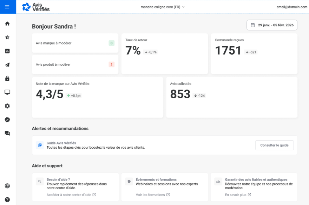Screen dimensions: 309x205
Task: Open the settings gear sidebar icon
Action: click(x=7, y=106)
